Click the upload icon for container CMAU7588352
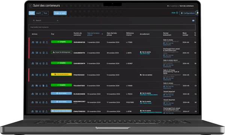Screen dimensions: 225x135 [x=46, y=111]
